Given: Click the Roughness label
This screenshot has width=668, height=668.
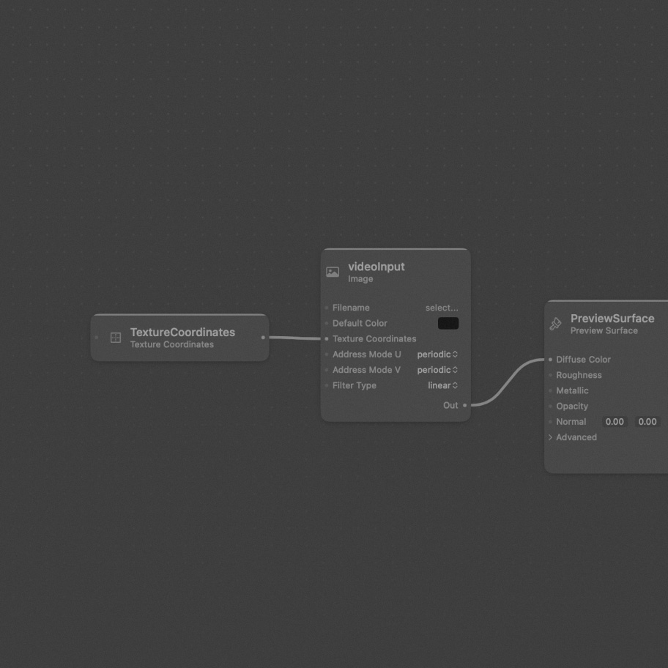Looking at the screenshot, I should pos(579,375).
